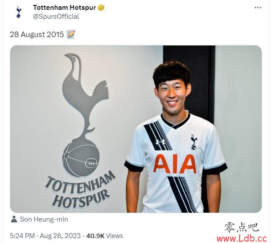271x243 pixels.
Task: Click the Under Armour logo on jersey
Action: pos(160,142)
